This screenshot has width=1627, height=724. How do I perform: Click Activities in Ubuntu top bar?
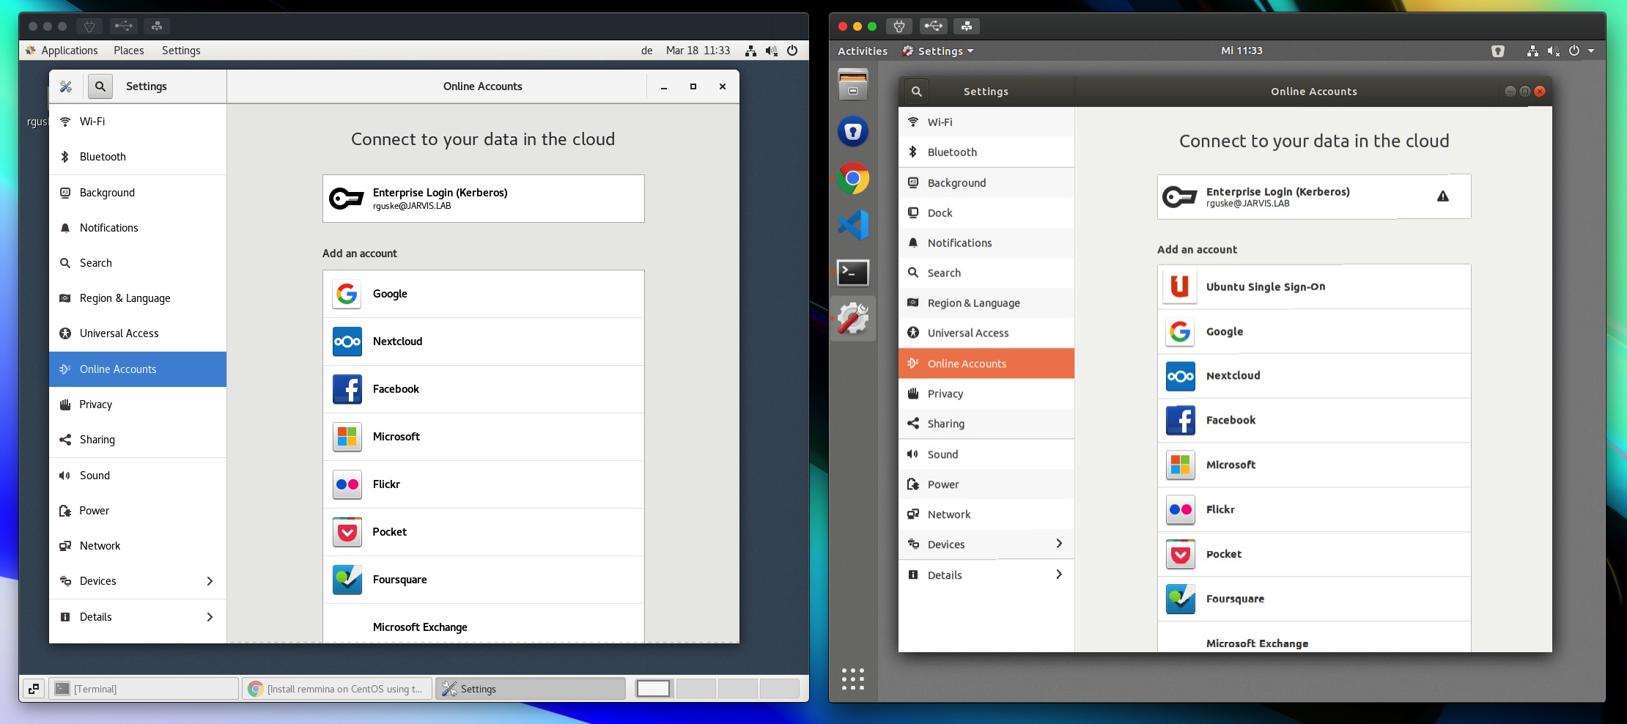click(863, 51)
